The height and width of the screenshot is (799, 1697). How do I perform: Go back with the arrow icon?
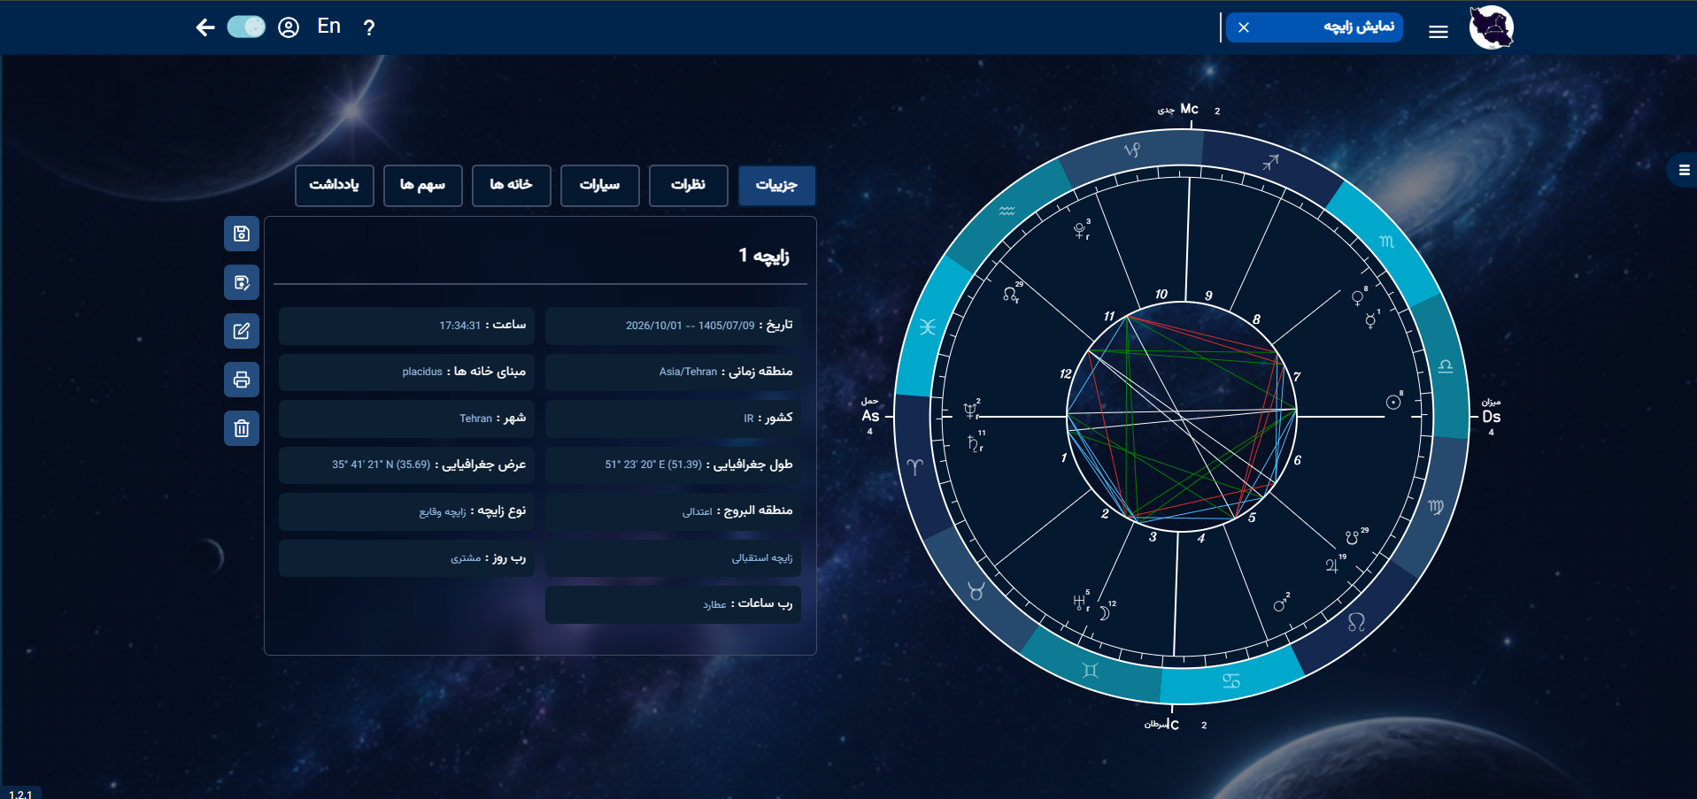205,27
